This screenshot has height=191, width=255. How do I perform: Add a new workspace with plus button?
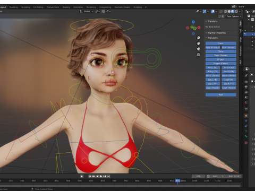coord(146,7)
